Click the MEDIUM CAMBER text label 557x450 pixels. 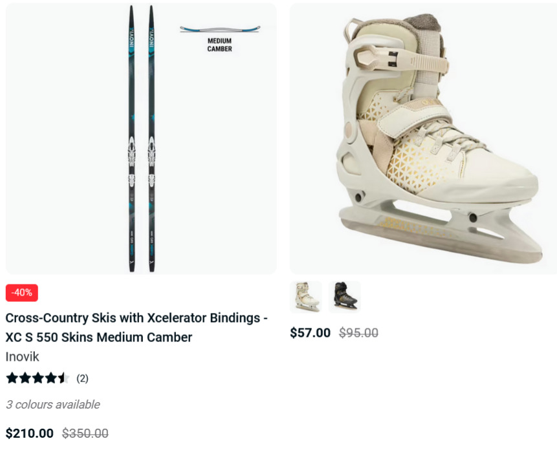click(219, 45)
